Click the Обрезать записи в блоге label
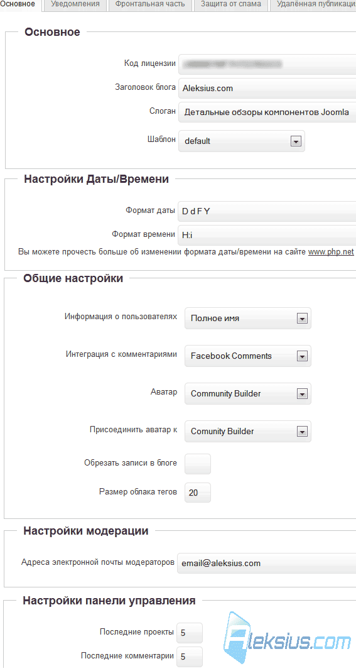 click(131, 462)
